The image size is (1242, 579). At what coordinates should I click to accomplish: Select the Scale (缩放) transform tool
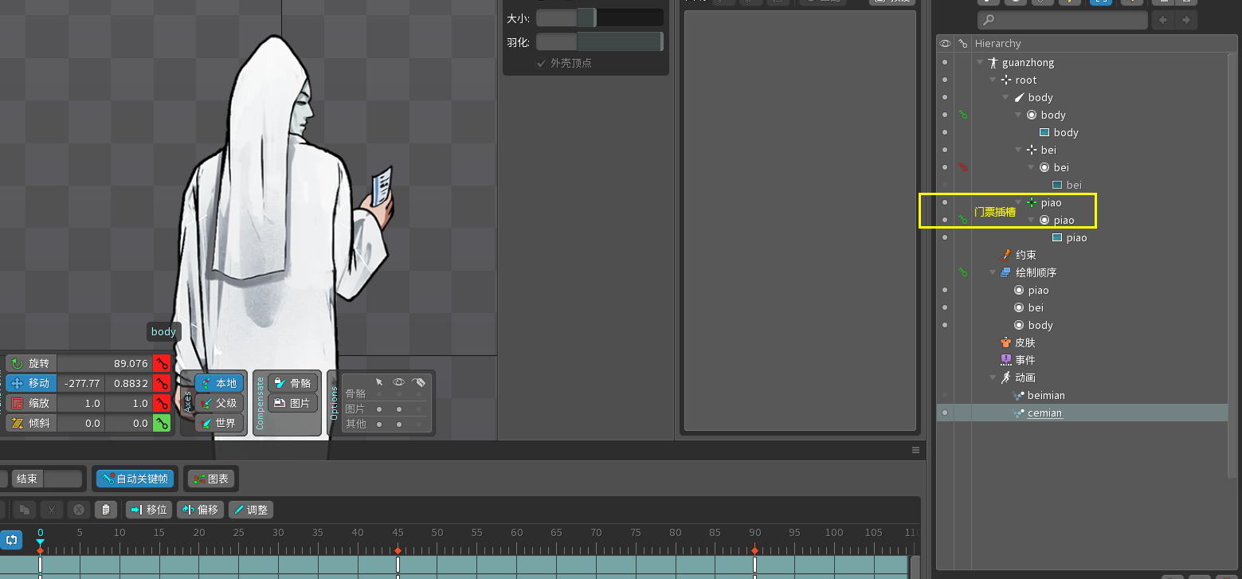(x=31, y=403)
